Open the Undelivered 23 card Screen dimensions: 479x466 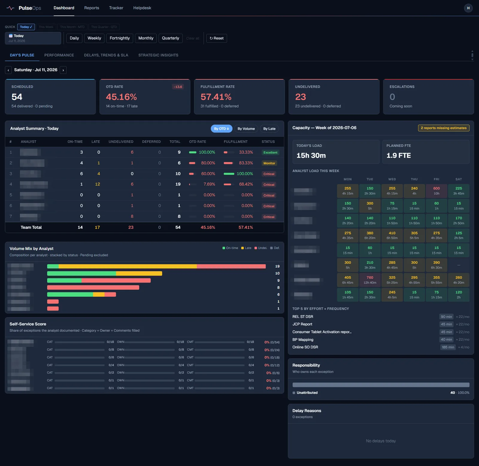334,97
